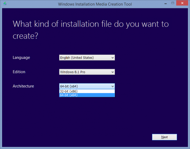
Task: Click the maximize button in the title bar
Action: 173,3
